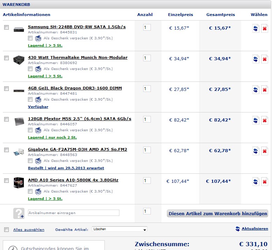
Task: Click refresh icon for Thermaltake Munich row
Action: coord(256,59)
